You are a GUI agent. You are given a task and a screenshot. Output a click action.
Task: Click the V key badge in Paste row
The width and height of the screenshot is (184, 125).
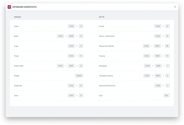click(x=81, y=56)
